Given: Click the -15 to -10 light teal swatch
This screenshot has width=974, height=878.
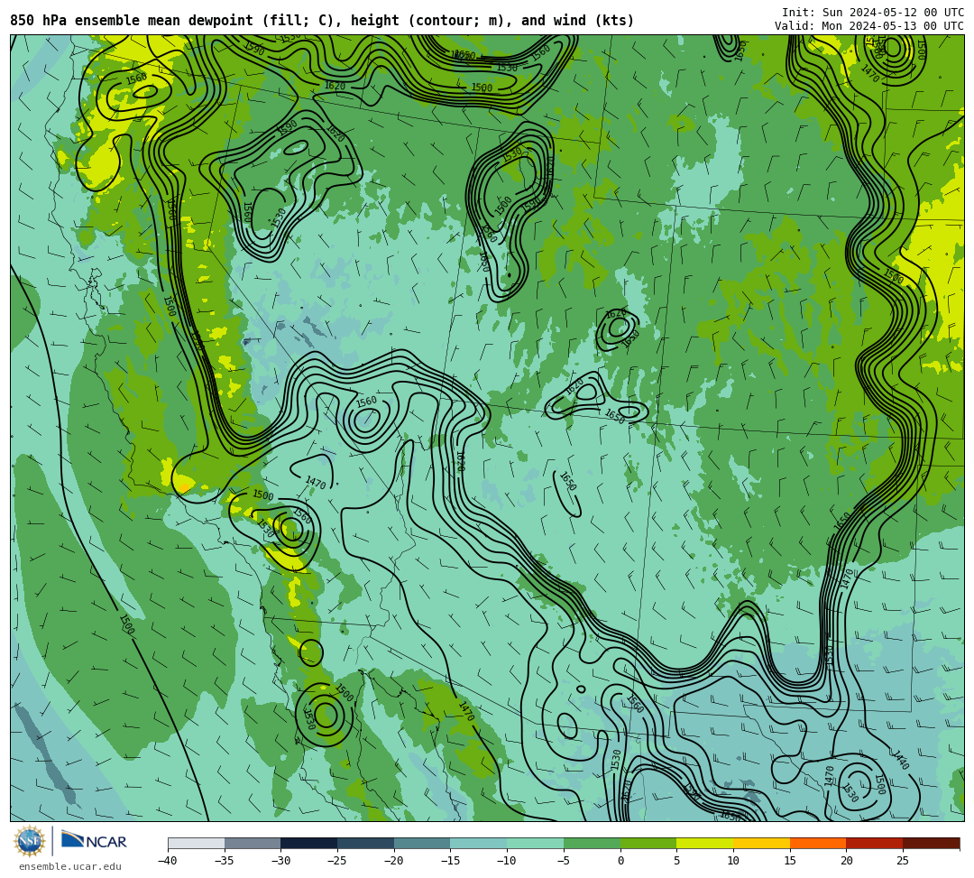Looking at the screenshot, I should coord(478,843).
